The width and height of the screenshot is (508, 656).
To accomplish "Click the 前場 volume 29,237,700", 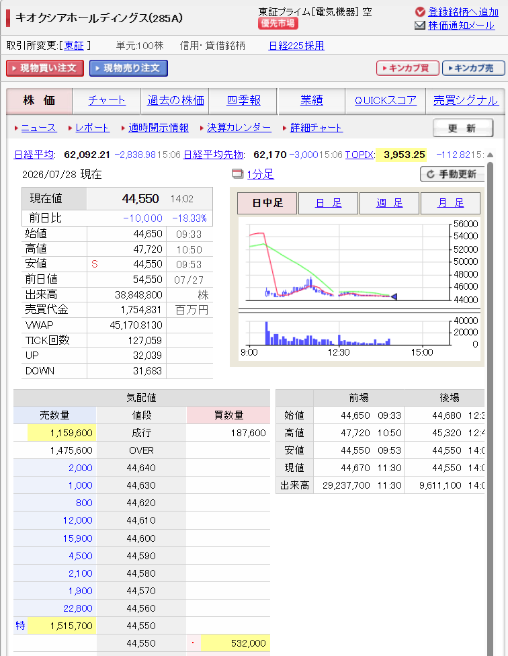I will tap(346, 486).
